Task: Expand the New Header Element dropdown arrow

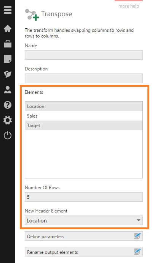Action: coord(138,220)
